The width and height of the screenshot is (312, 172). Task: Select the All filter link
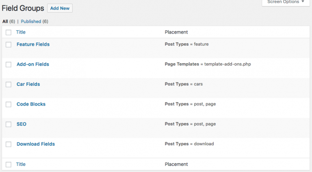coord(5,21)
